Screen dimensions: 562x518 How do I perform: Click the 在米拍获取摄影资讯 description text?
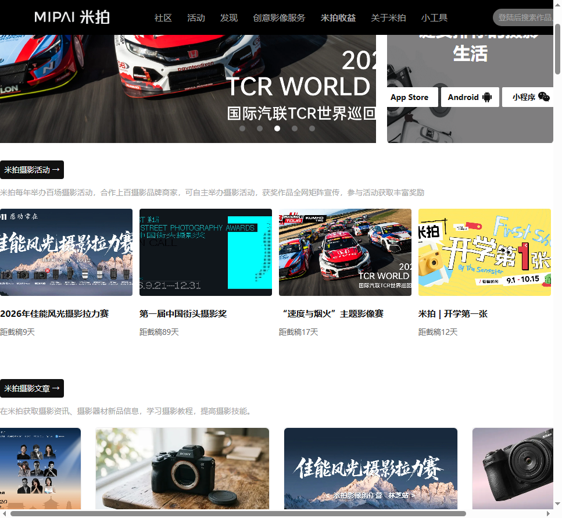click(x=126, y=411)
